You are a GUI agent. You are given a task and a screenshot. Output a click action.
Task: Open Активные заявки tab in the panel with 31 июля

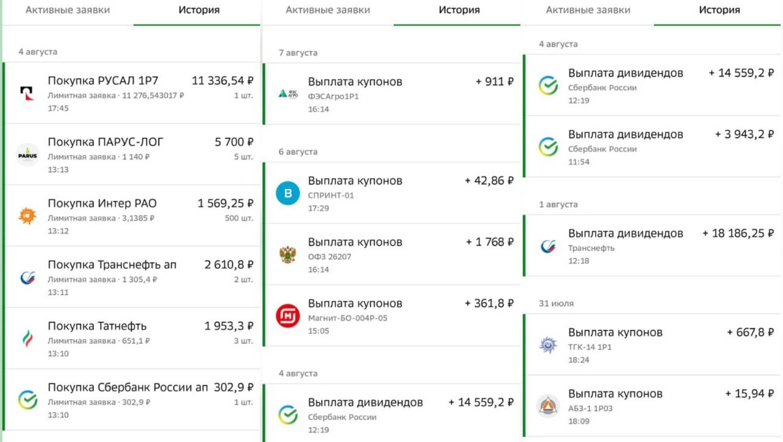[588, 10]
